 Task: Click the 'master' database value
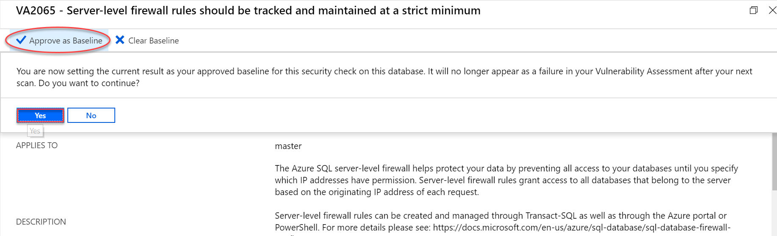[x=288, y=146]
